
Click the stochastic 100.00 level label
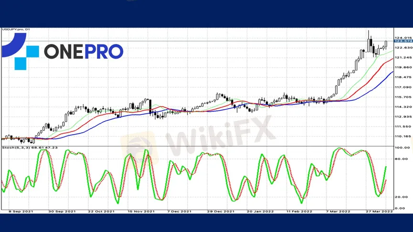click(402, 148)
